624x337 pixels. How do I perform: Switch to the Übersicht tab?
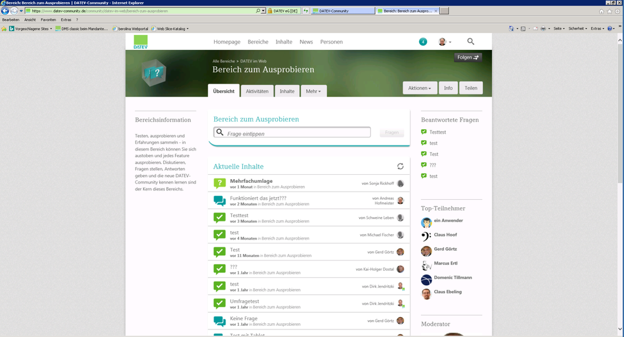tap(224, 90)
